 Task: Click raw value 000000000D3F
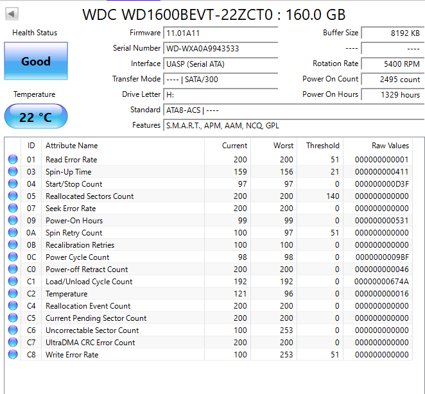click(x=381, y=184)
